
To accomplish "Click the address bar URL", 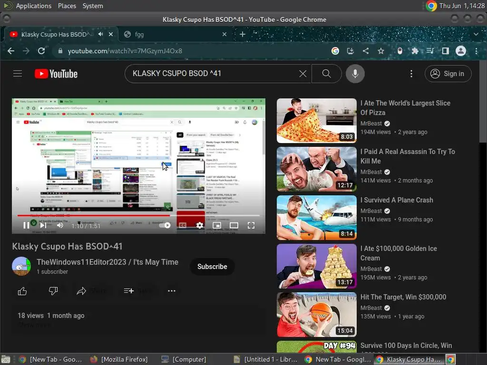I will pos(125,51).
